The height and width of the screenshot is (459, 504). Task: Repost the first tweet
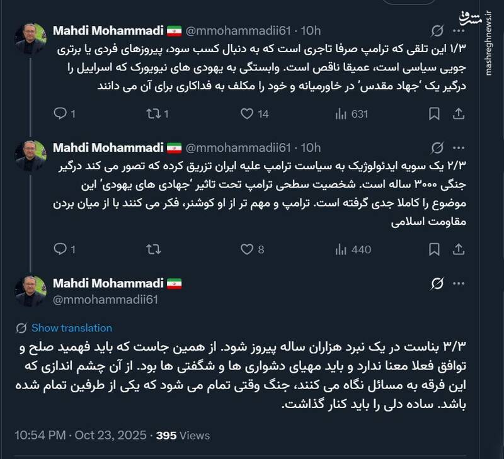tap(153, 114)
